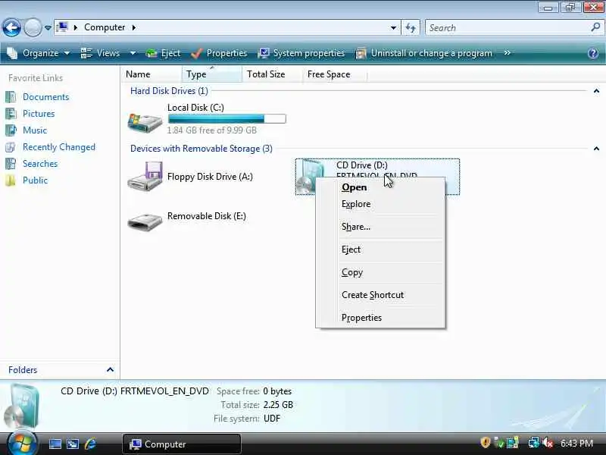
Task: Click the CD Drive (D:) label
Action: pos(362,165)
